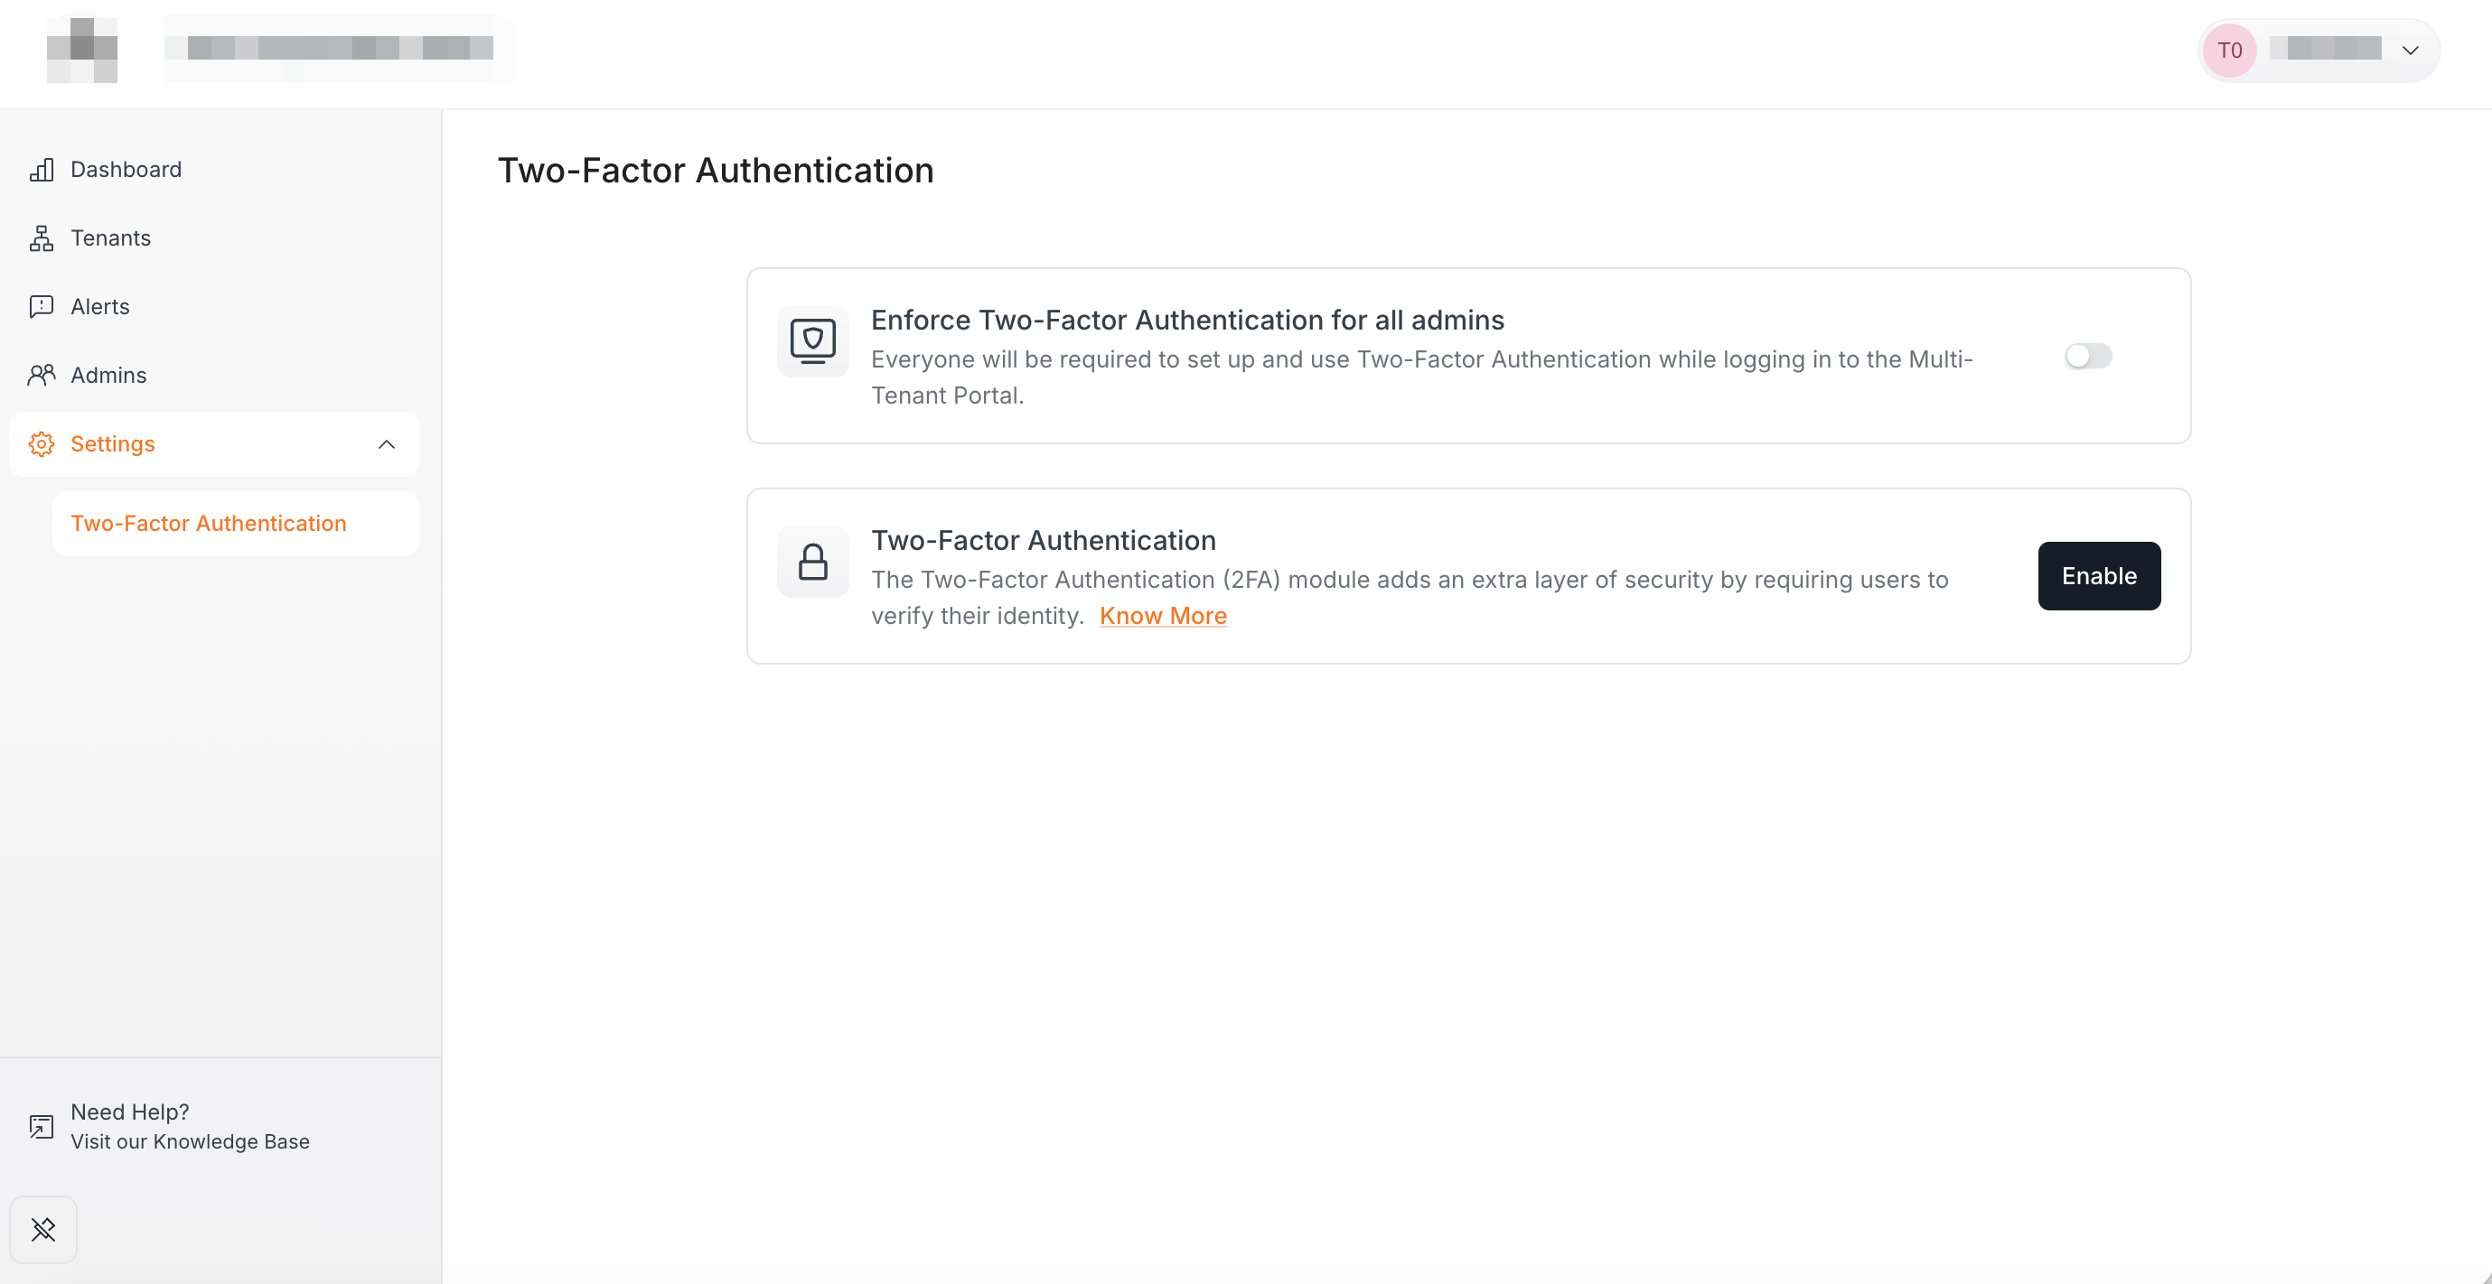Click the Need Help? text
The height and width of the screenshot is (1284, 2492).
click(x=129, y=1112)
